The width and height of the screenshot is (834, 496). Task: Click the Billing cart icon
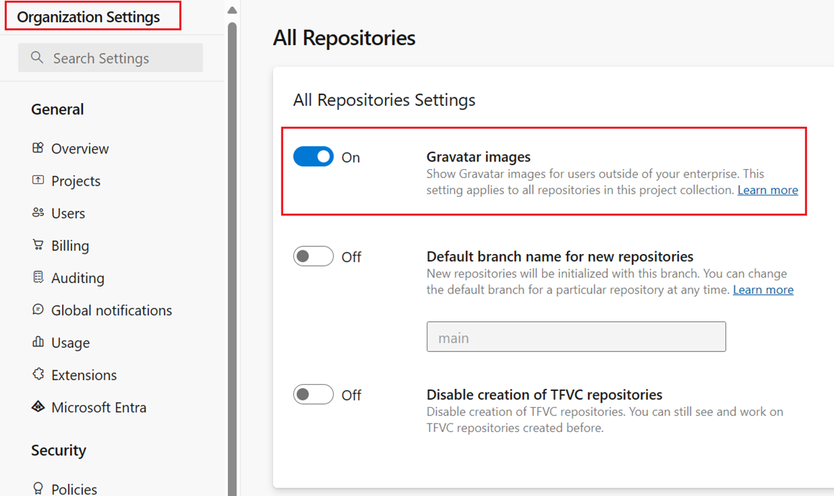click(38, 246)
